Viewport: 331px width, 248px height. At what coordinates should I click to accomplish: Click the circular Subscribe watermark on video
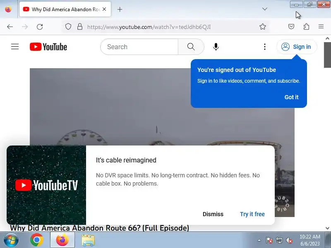(x=282, y=204)
